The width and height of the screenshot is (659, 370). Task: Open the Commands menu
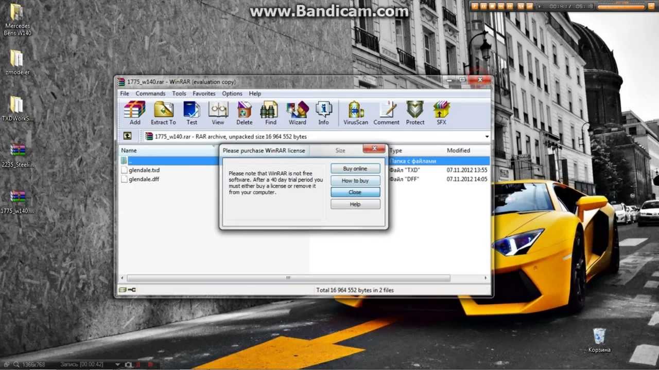coord(150,94)
